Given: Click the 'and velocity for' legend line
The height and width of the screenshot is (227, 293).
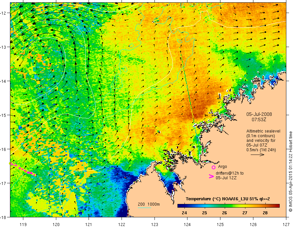Looking at the screenshot, I should pos(261,141).
